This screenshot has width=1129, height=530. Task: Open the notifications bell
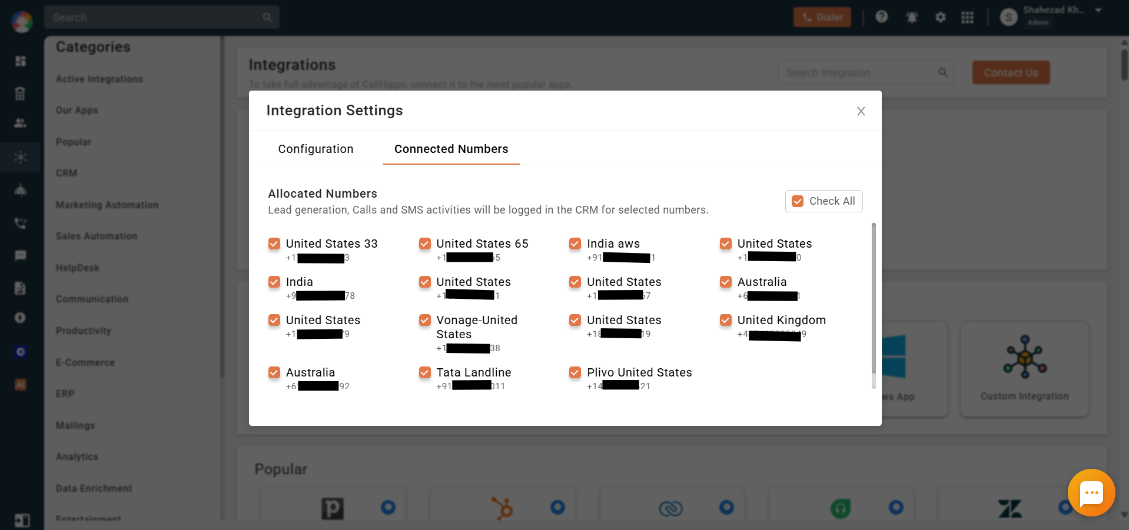click(912, 17)
